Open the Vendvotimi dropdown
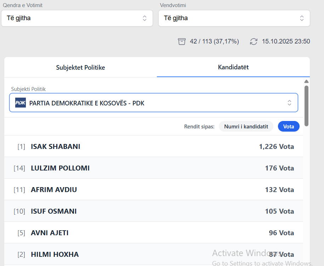The image size is (324, 266). click(x=234, y=18)
